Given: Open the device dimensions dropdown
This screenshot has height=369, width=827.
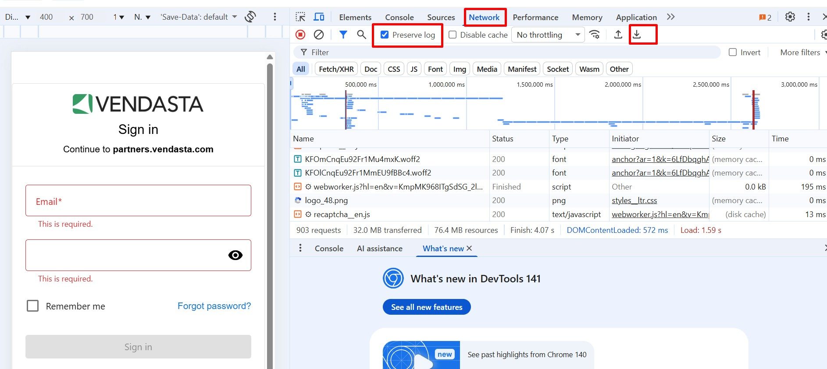Looking at the screenshot, I should point(18,17).
